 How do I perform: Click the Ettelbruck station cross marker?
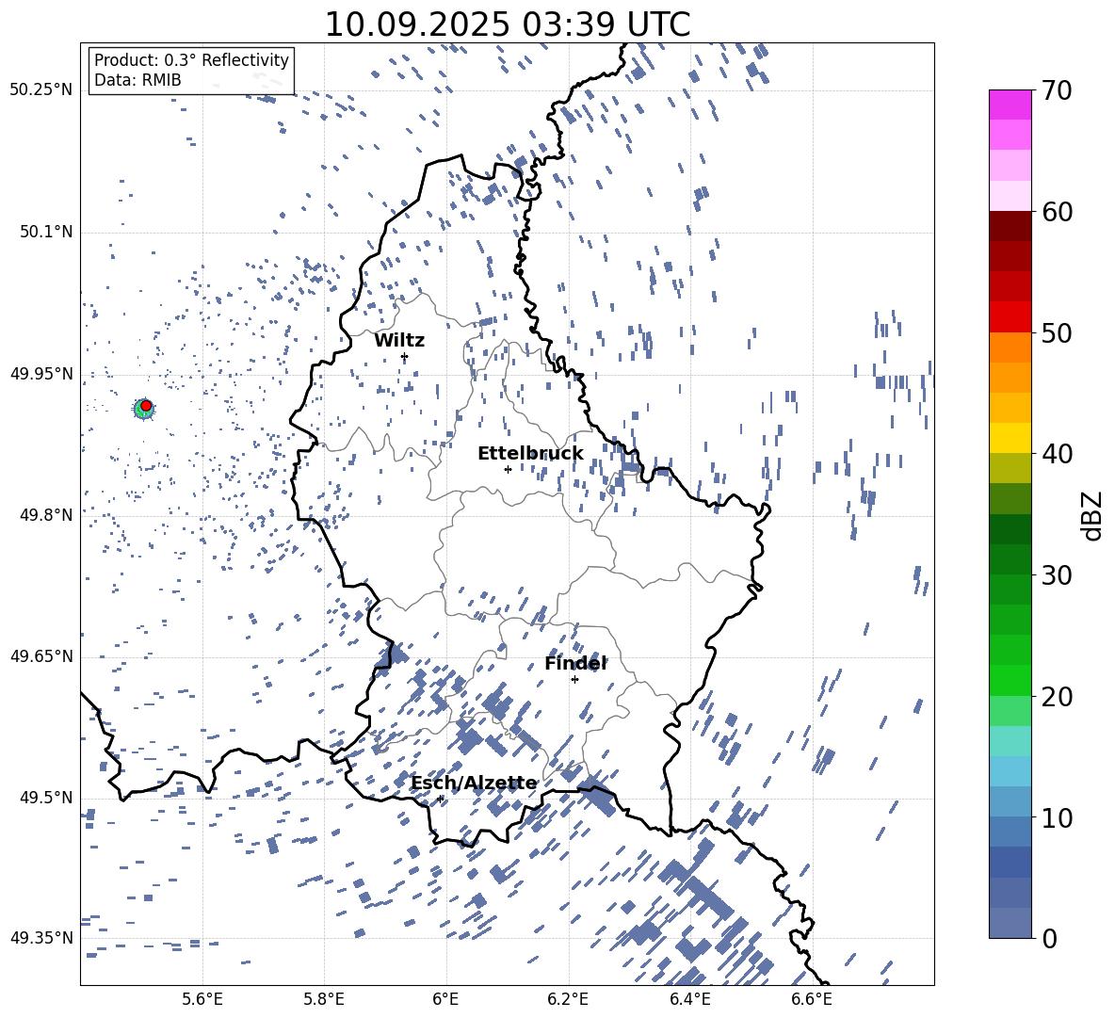[x=508, y=469]
